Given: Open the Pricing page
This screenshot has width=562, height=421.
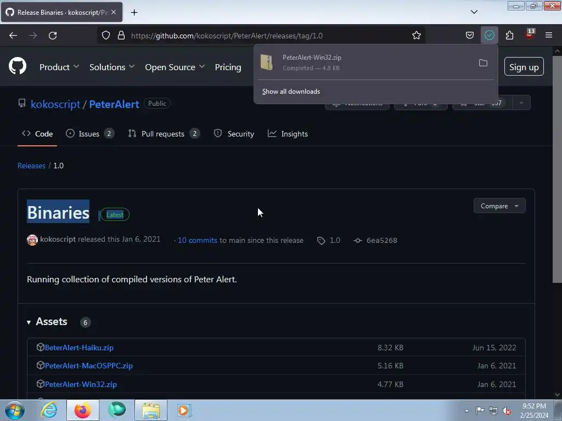Looking at the screenshot, I should [228, 67].
